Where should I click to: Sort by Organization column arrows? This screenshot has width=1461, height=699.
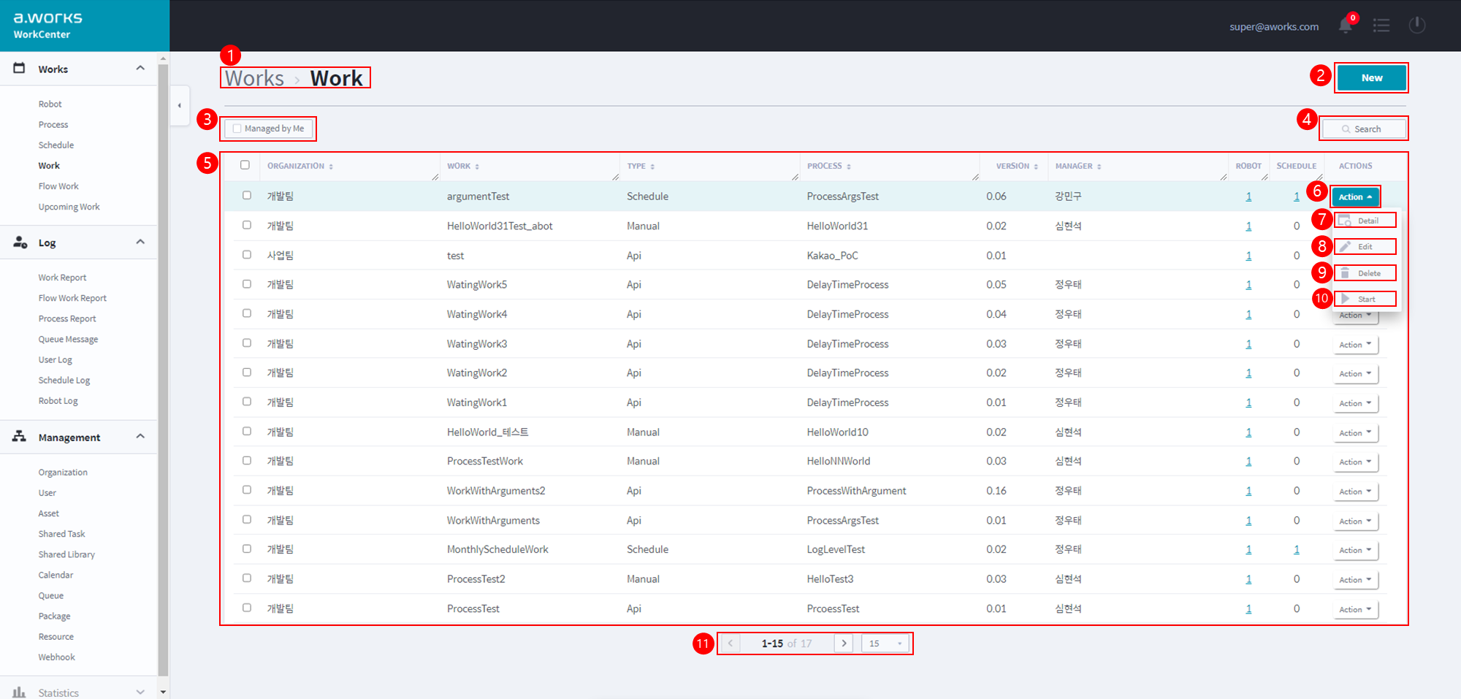[x=331, y=167]
